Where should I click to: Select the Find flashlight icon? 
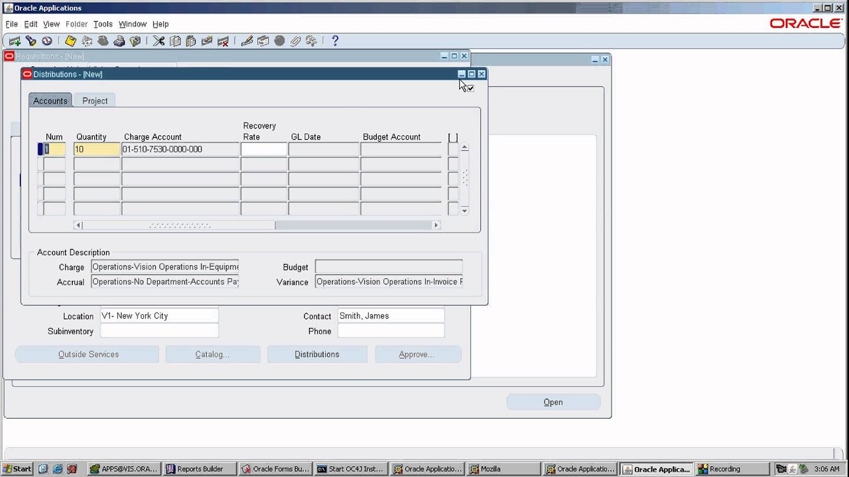tap(31, 40)
